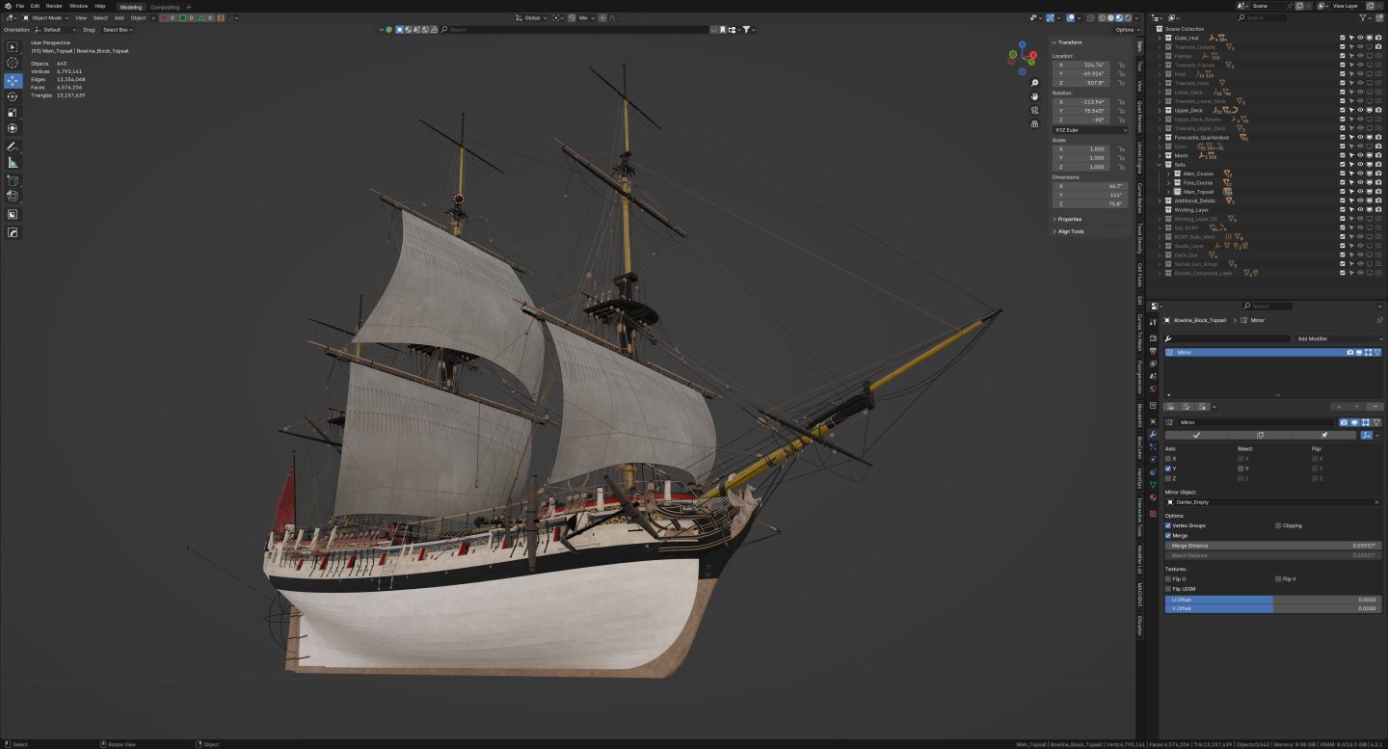The image size is (1388, 749).
Task: Toggle the Merge checkbox
Action: 1168,535
